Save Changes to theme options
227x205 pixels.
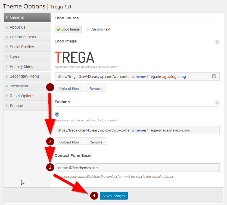114,196
